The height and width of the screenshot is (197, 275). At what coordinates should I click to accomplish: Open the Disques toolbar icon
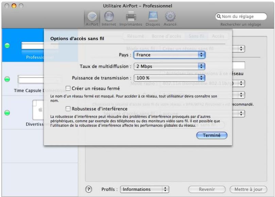coord(153,17)
